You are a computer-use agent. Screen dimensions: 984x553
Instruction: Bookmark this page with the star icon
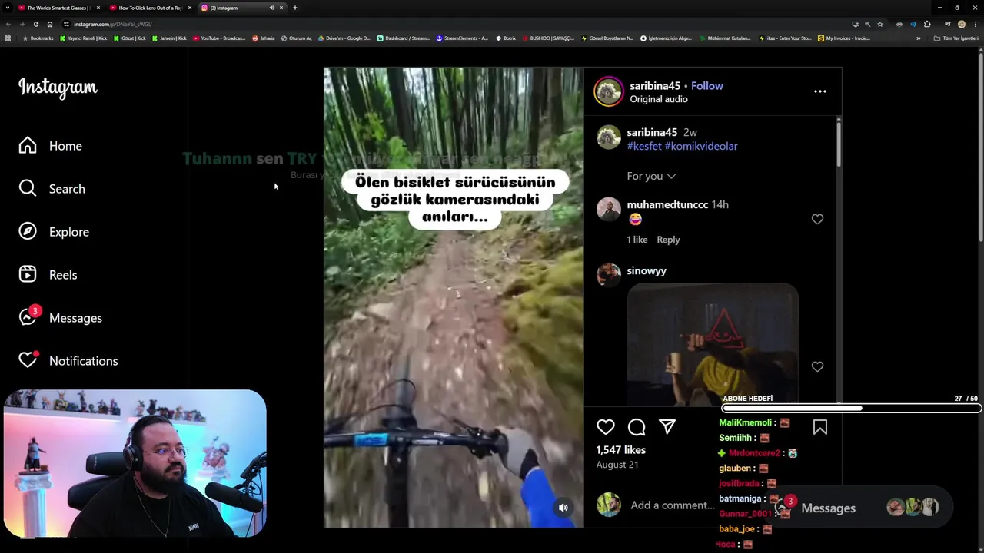(880, 24)
